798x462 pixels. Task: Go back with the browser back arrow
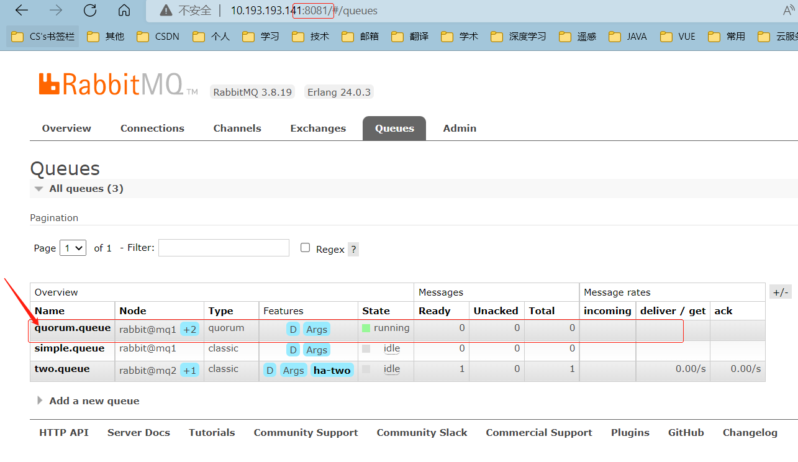tap(22, 11)
